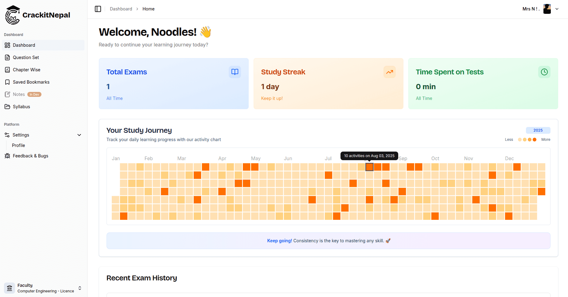Screen dimensions: 568x297
Task: Expand the Faculty selector at sidebar bottom
Action: 80,288
